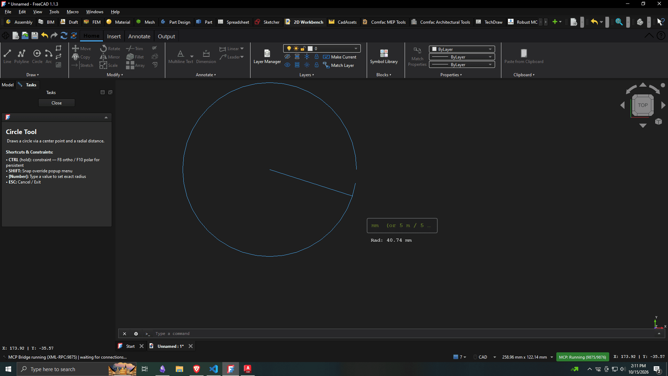The width and height of the screenshot is (668, 376).
Task: Expand the Modify panel dropdown
Action: (x=115, y=75)
